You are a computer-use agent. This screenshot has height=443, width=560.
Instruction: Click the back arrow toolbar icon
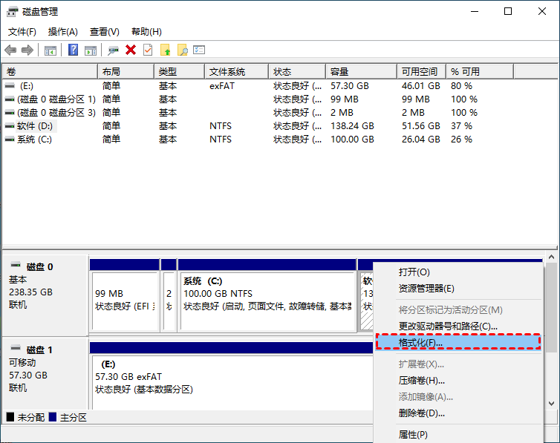pyautogui.click(x=10, y=50)
